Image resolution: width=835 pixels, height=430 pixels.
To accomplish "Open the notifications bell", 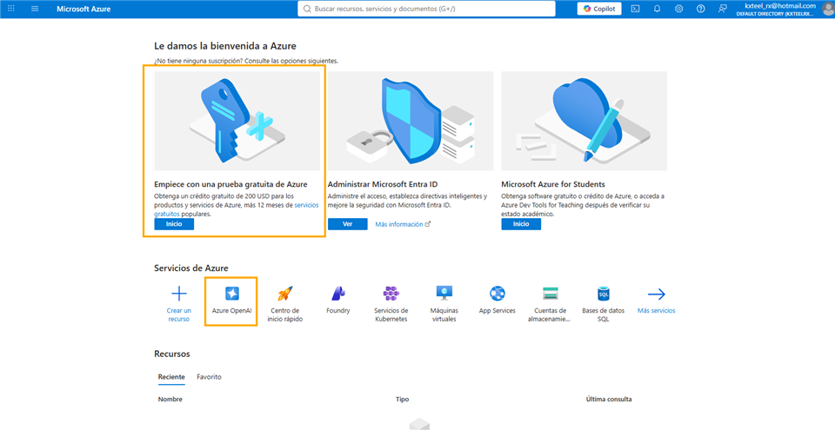I will (x=658, y=9).
